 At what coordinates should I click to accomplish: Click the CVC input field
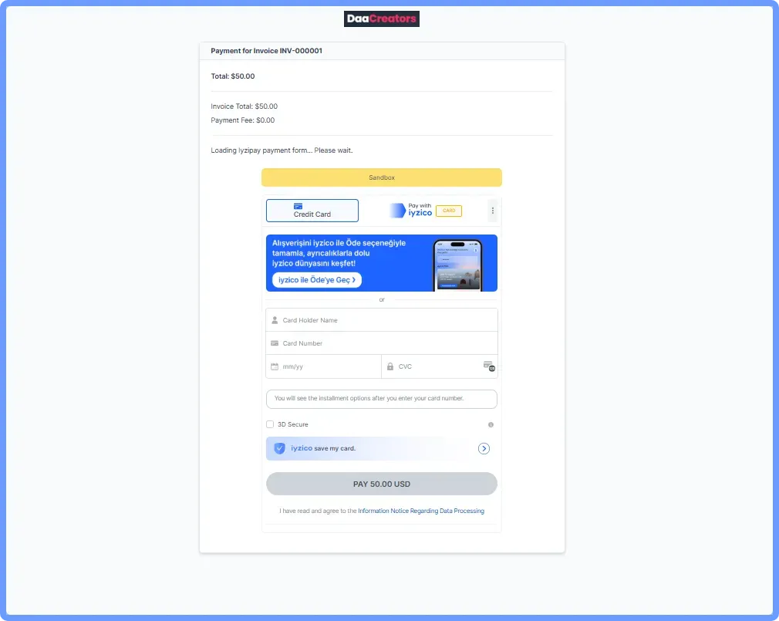pos(439,366)
